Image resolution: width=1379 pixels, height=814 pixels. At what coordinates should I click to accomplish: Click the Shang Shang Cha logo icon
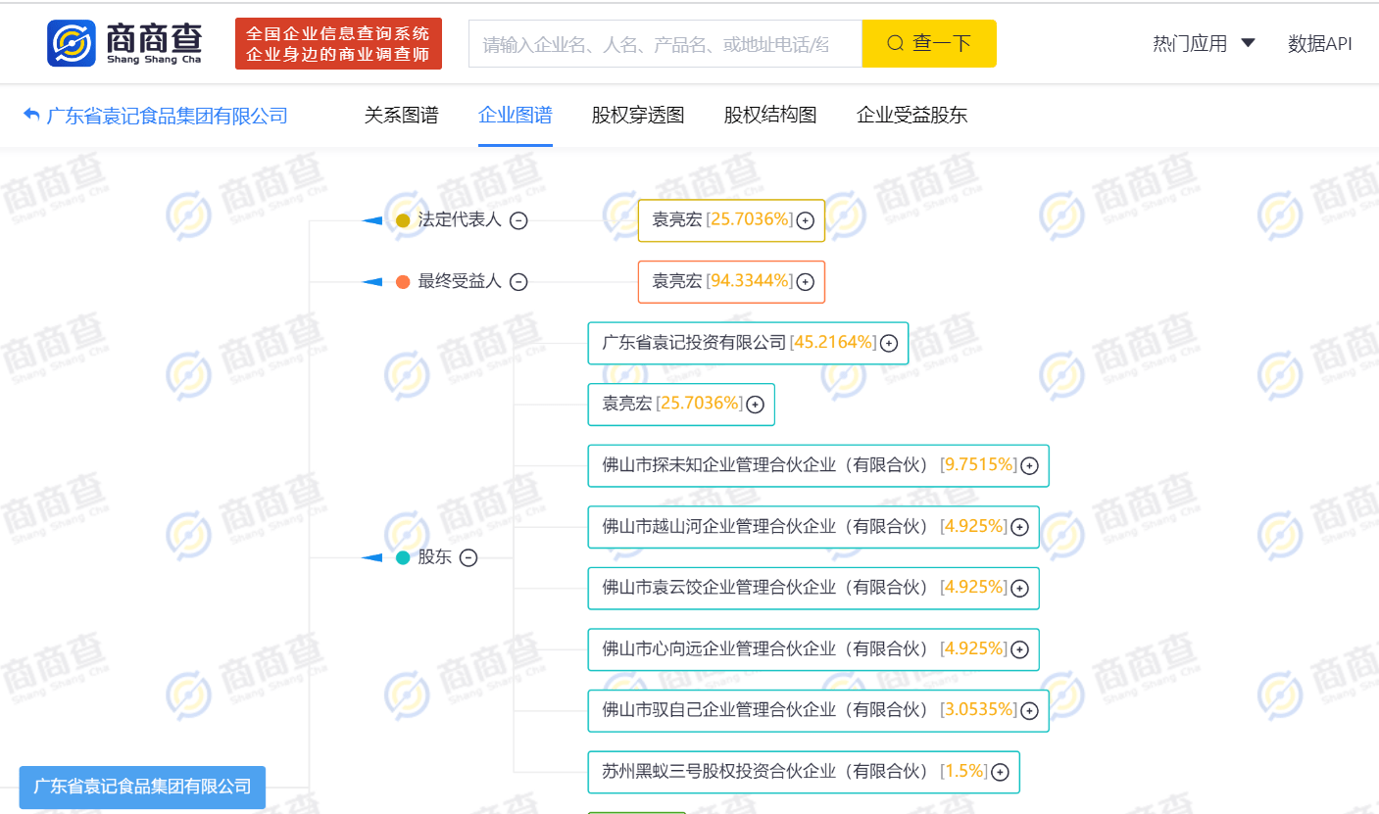[x=72, y=43]
